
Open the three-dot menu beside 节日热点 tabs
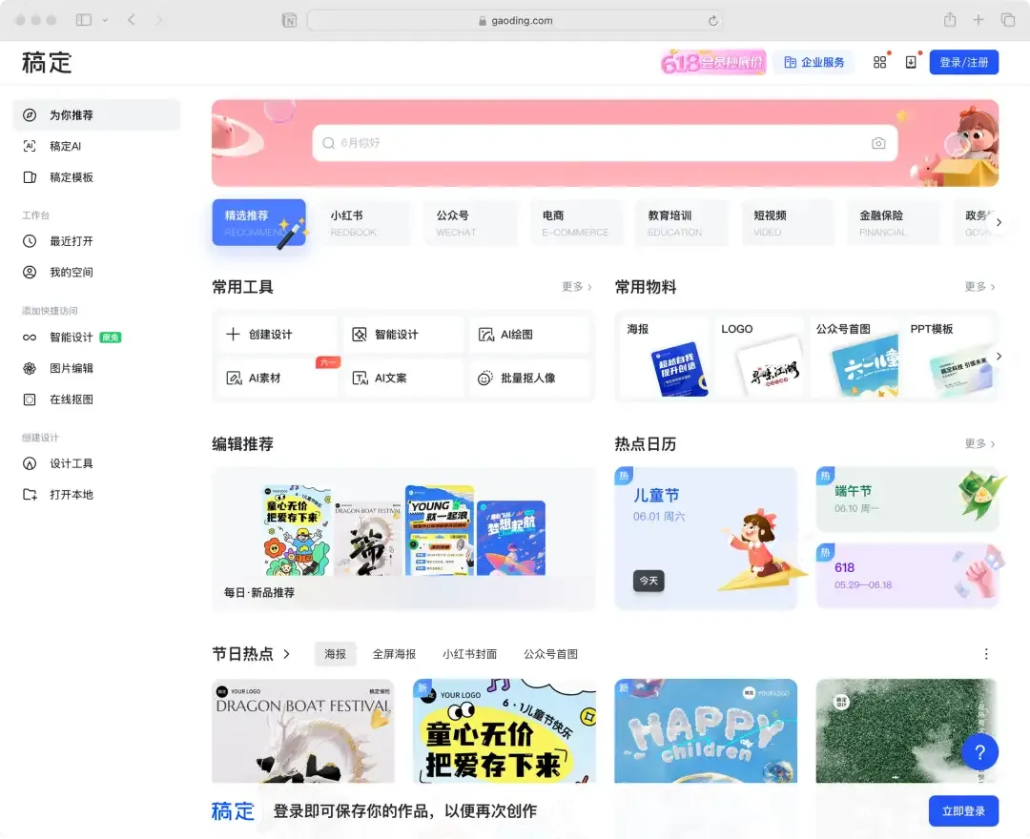[x=986, y=654]
